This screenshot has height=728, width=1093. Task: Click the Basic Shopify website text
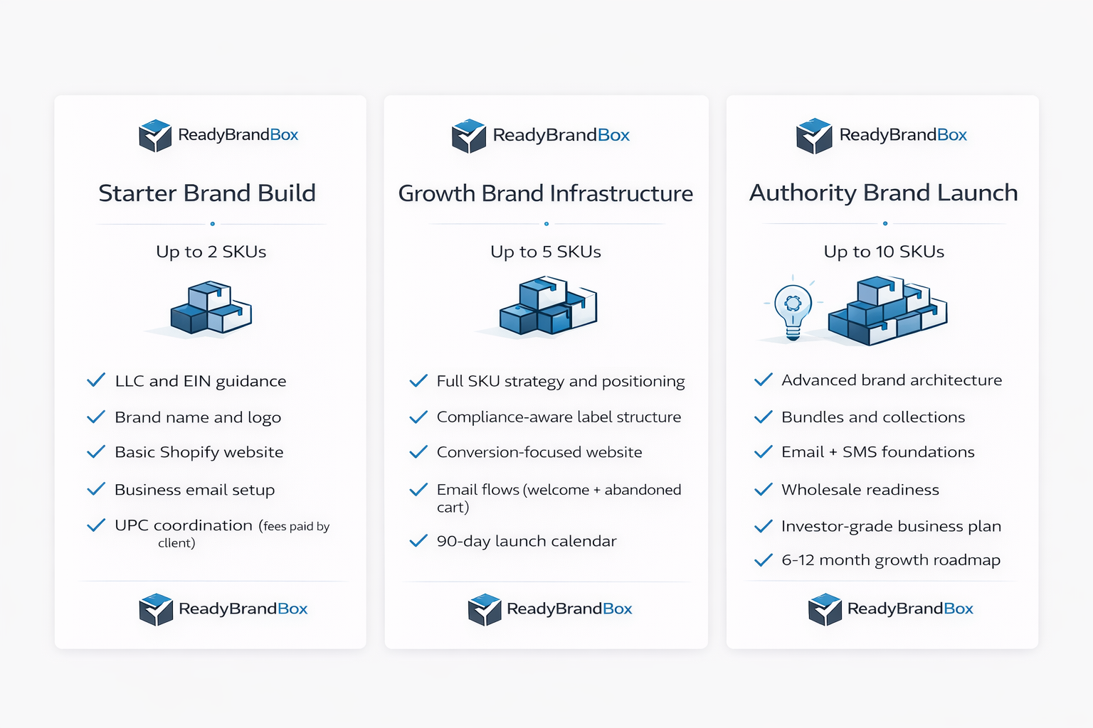pos(199,452)
